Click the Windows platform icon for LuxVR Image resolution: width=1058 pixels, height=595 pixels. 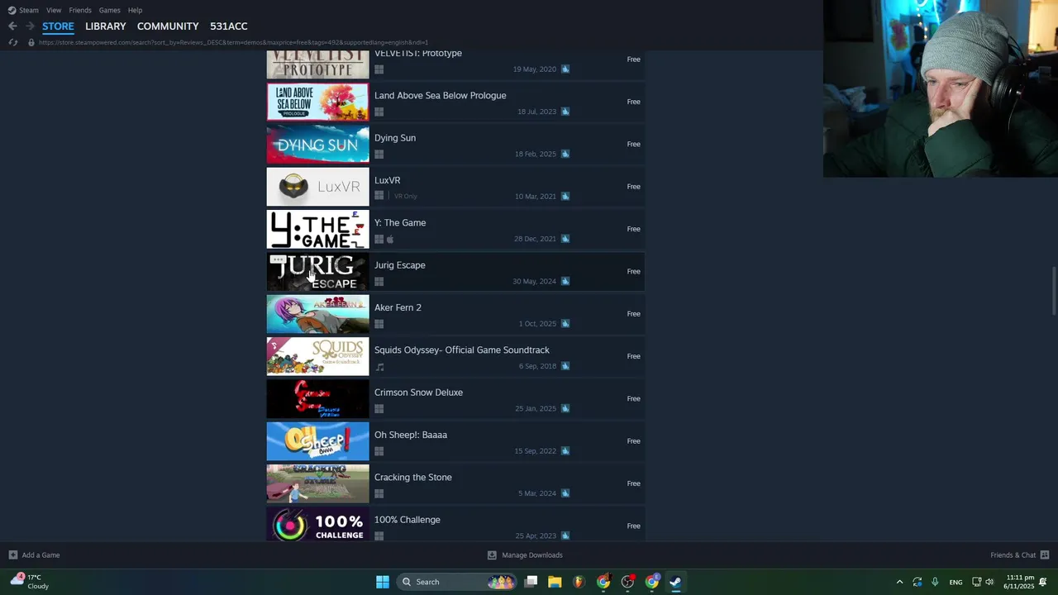[x=379, y=196]
